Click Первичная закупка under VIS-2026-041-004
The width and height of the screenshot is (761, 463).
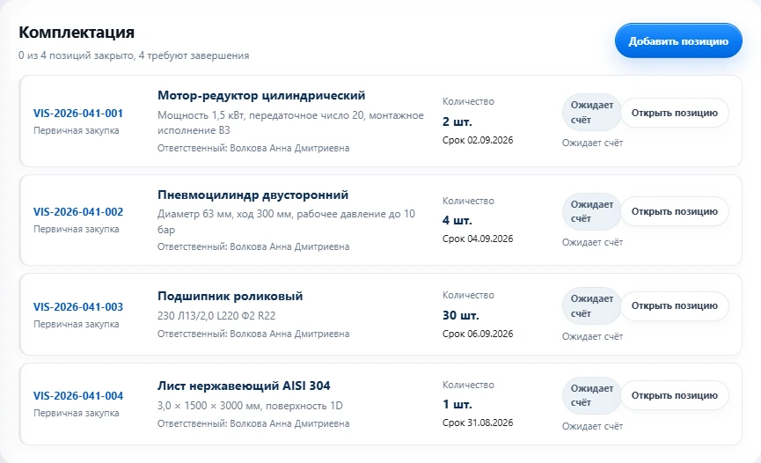(x=77, y=413)
